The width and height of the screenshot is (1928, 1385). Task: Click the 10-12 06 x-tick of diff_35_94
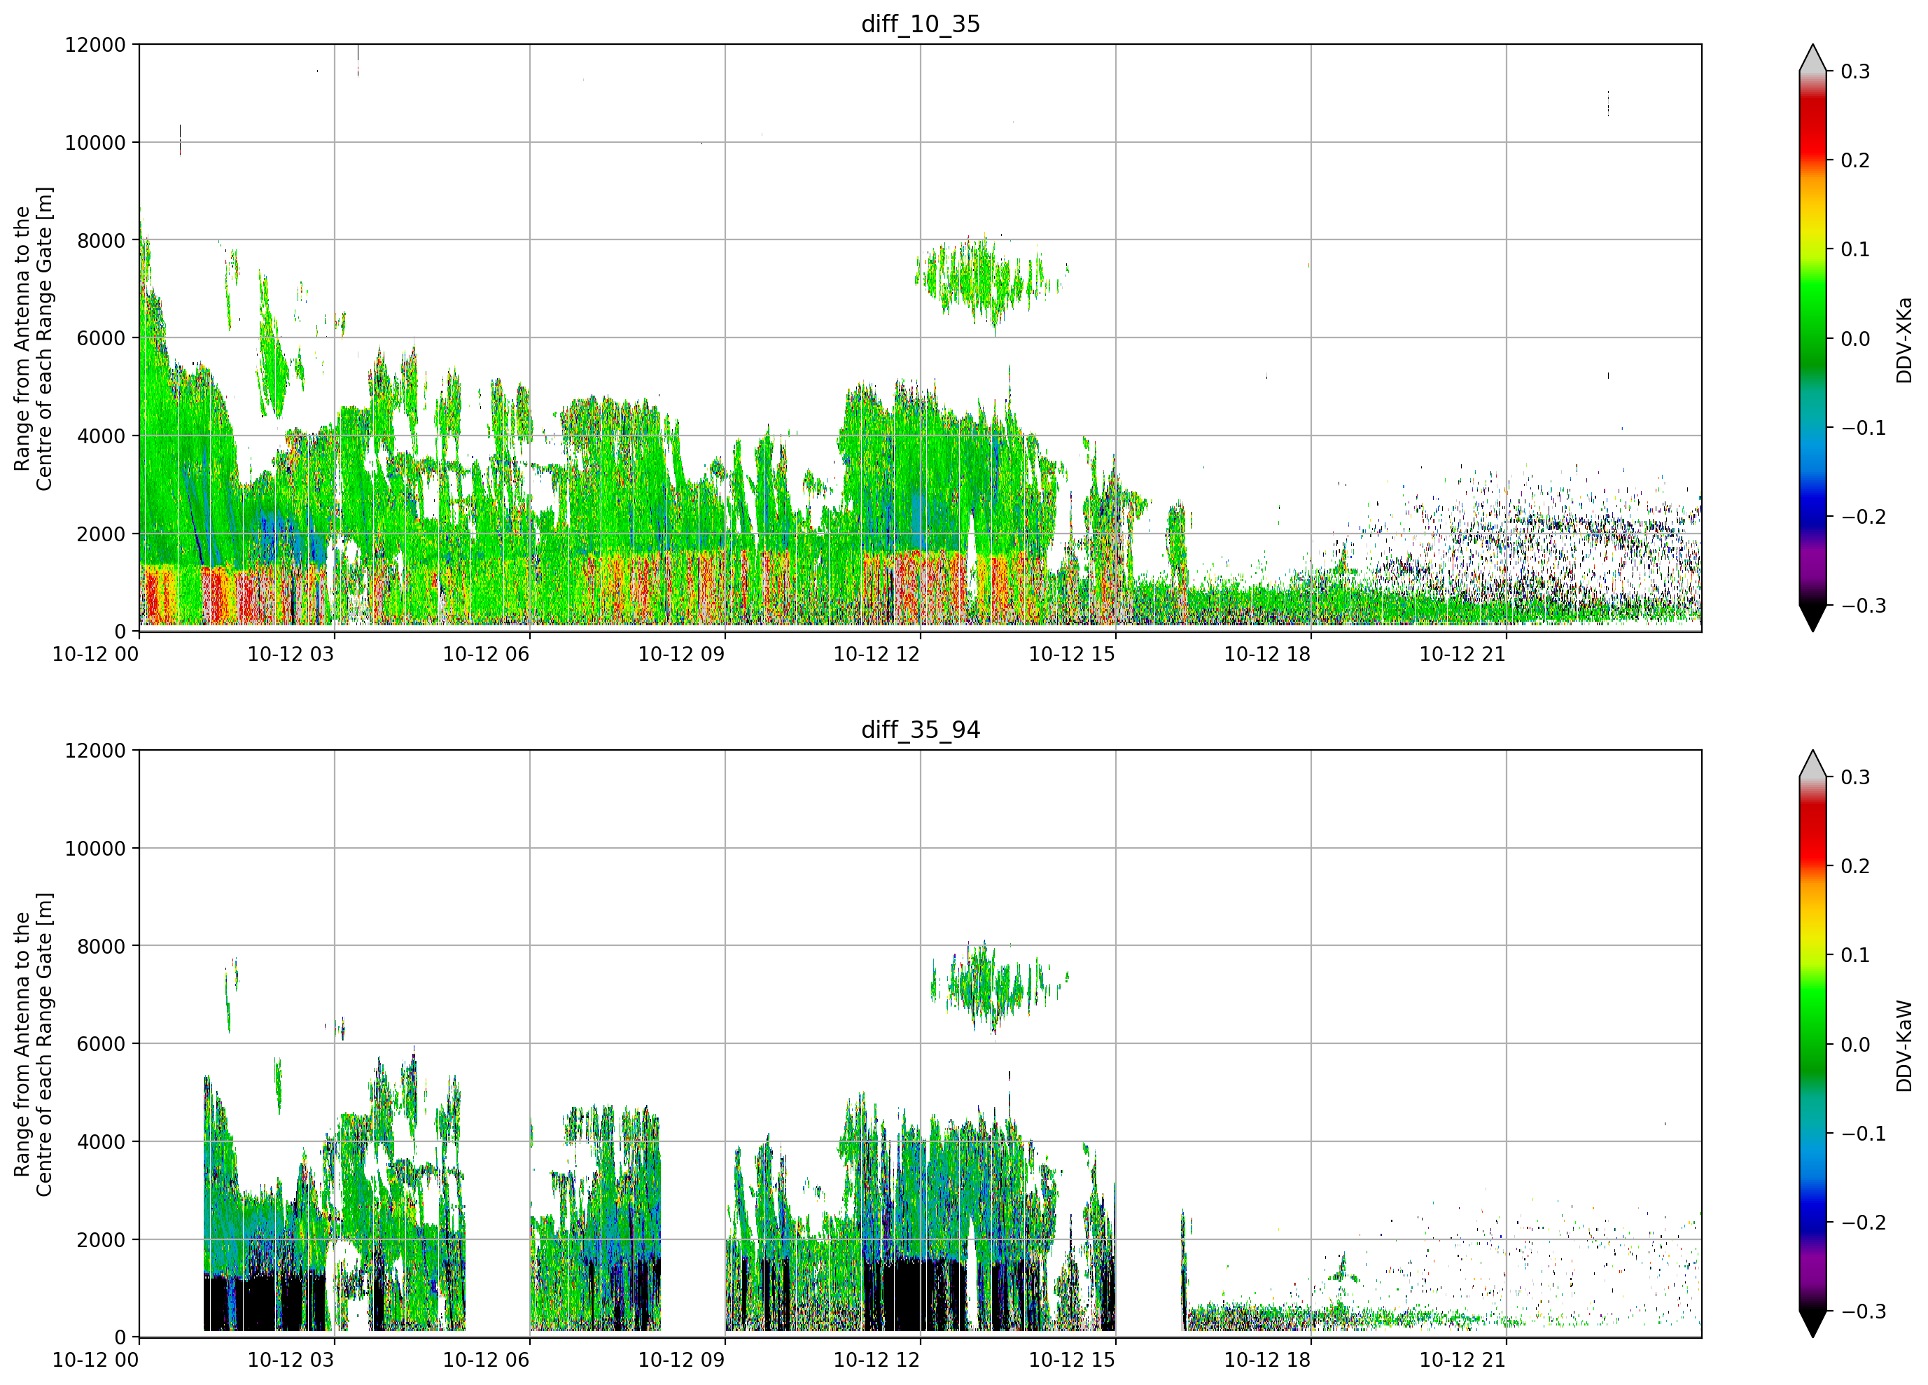[x=487, y=1360]
